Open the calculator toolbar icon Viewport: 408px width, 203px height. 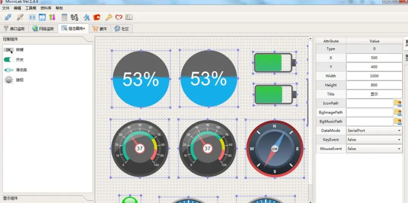[x=64, y=17]
